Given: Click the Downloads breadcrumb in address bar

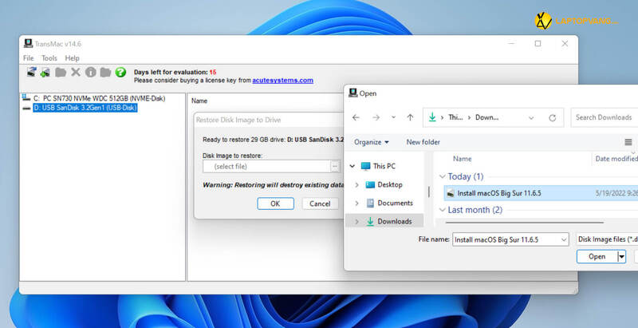Looking at the screenshot, I should [x=487, y=117].
